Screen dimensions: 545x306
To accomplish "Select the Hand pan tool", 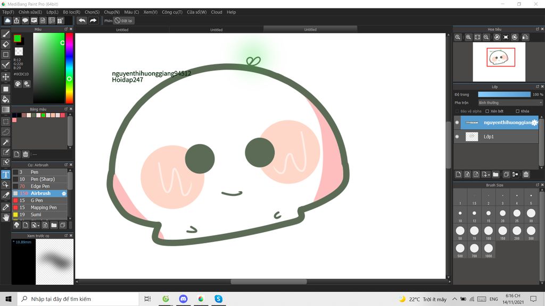I will click(6, 217).
